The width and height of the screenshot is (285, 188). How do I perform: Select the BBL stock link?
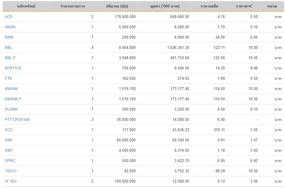point(9,47)
